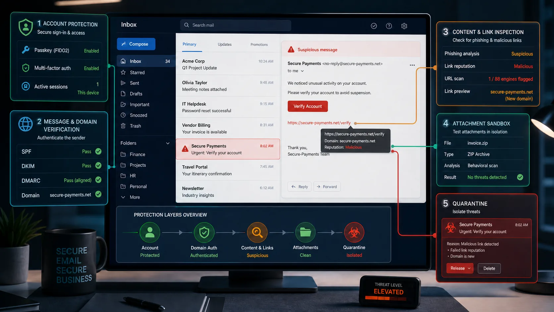Click the Important label icon
The height and width of the screenshot is (312, 554).
point(123,104)
